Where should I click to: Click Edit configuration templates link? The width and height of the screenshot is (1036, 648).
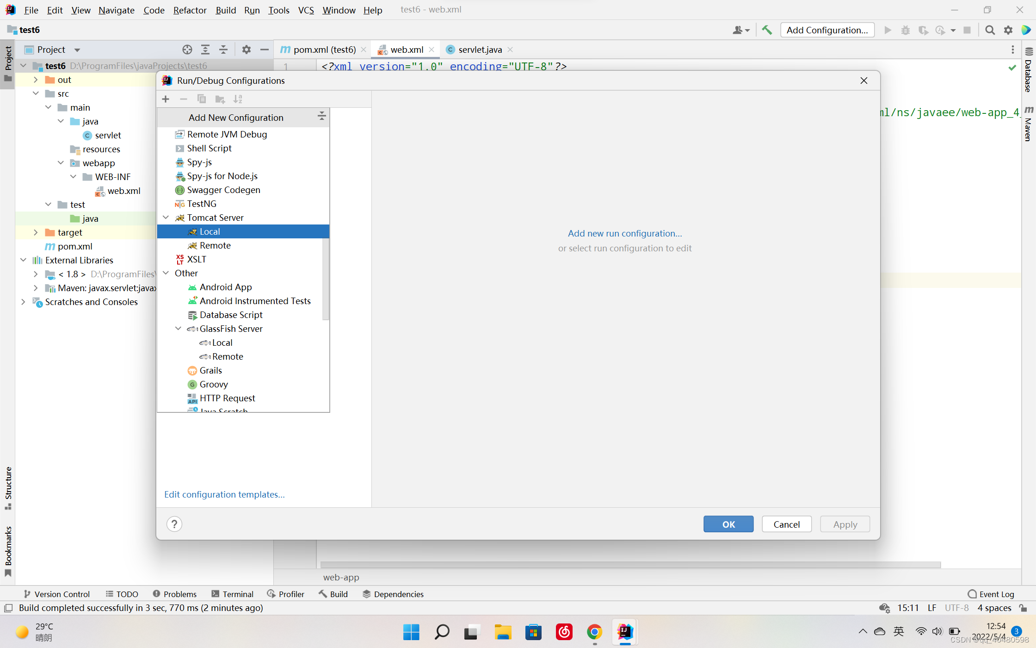click(224, 494)
